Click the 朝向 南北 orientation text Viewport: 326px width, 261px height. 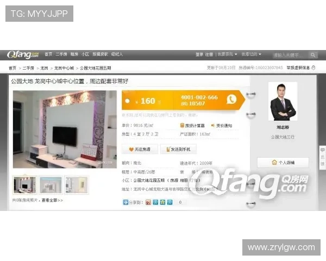tap(131, 163)
